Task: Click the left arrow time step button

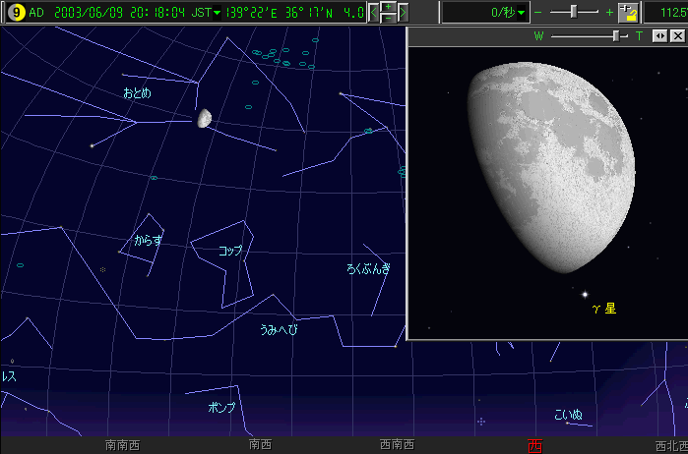Action: [373, 13]
